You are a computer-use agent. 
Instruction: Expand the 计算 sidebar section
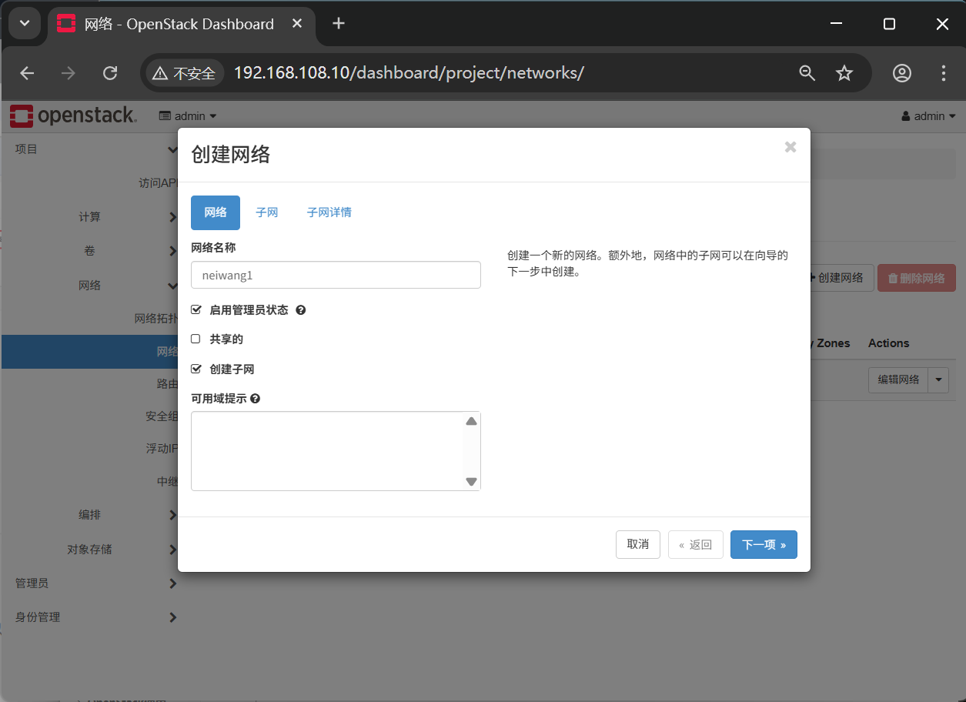[89, 217]
